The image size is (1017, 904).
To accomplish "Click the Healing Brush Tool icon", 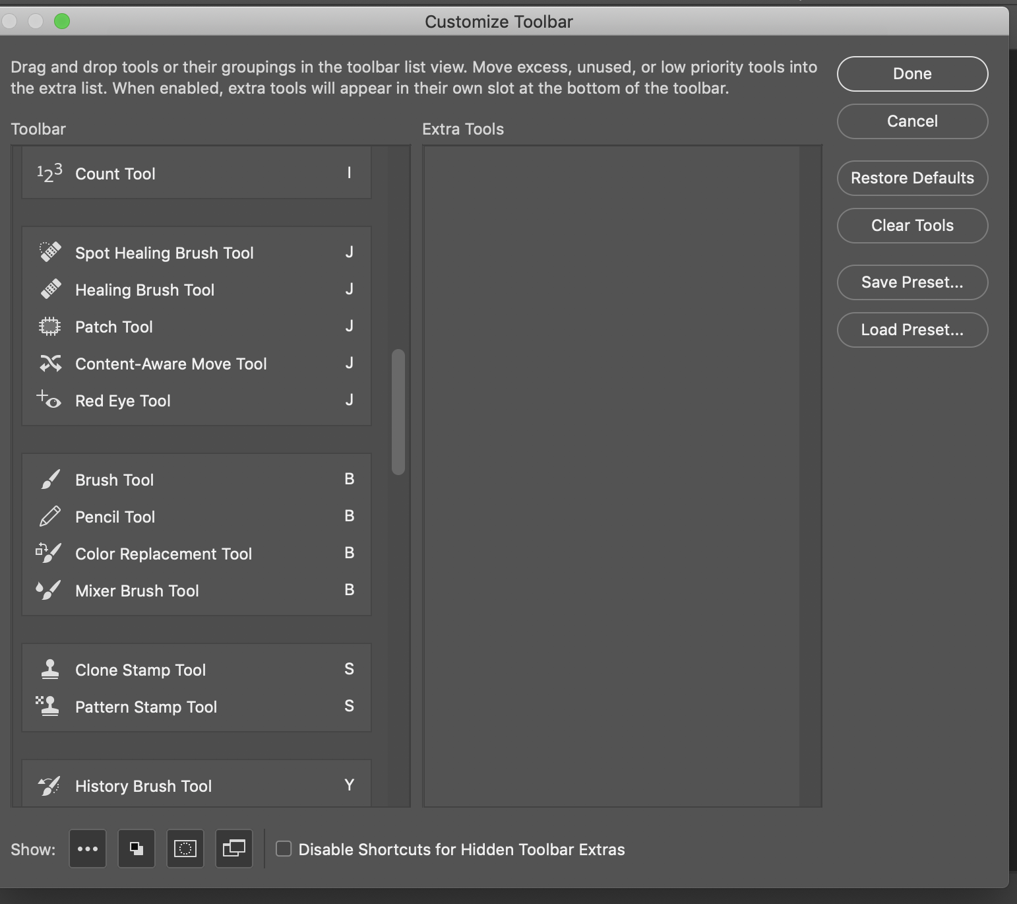I will (x=49, y=288).
